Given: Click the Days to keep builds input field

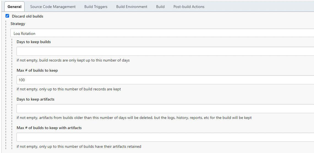Looking at the screenshot, I should (x=165, y=51).
